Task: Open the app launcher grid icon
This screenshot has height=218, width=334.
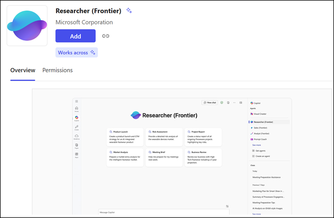Action: 76,101
